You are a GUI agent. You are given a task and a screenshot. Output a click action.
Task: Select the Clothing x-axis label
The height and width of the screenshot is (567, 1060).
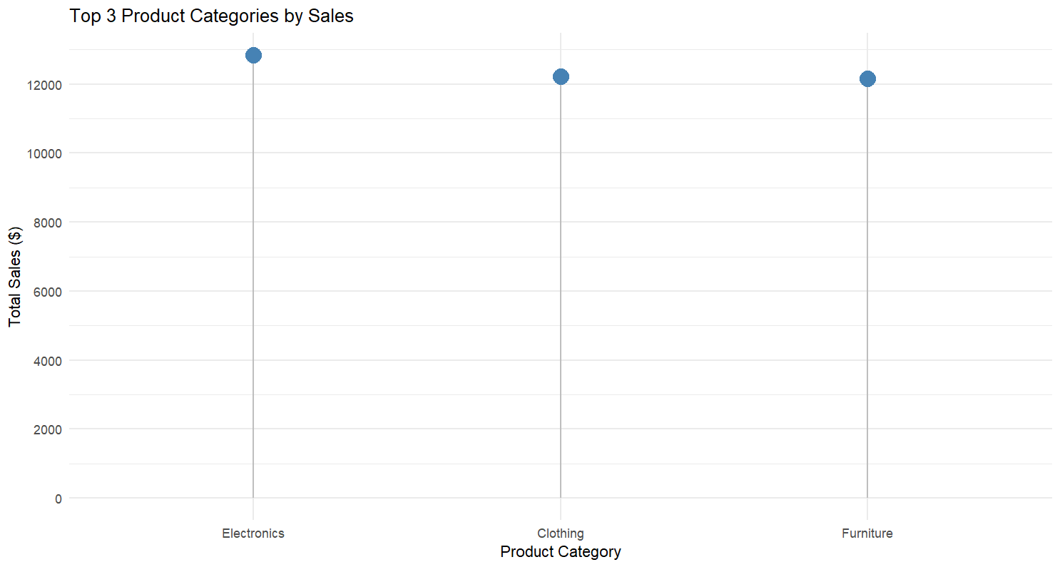561,533
